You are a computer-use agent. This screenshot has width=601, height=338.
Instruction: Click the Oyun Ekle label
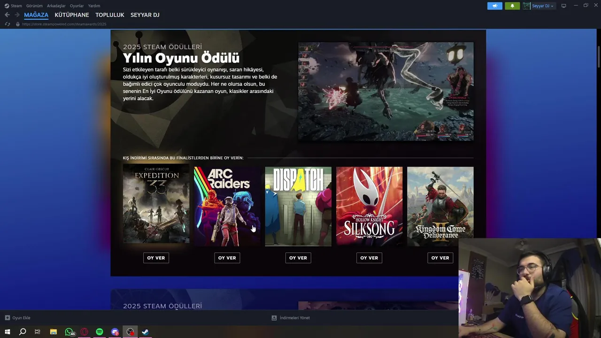click(x=21, y=318)
